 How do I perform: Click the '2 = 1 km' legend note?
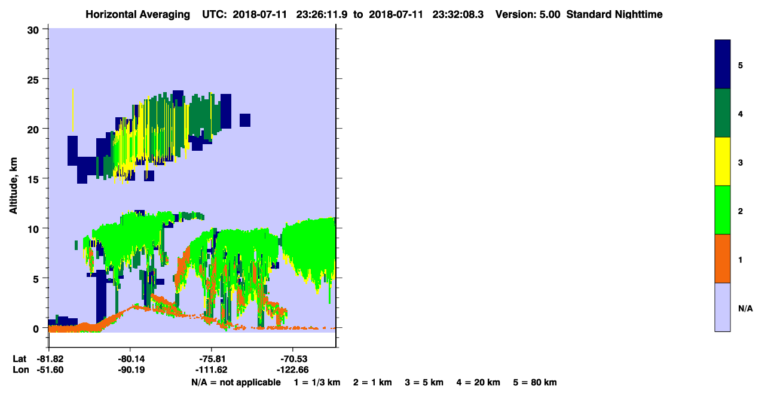[372, 382]
